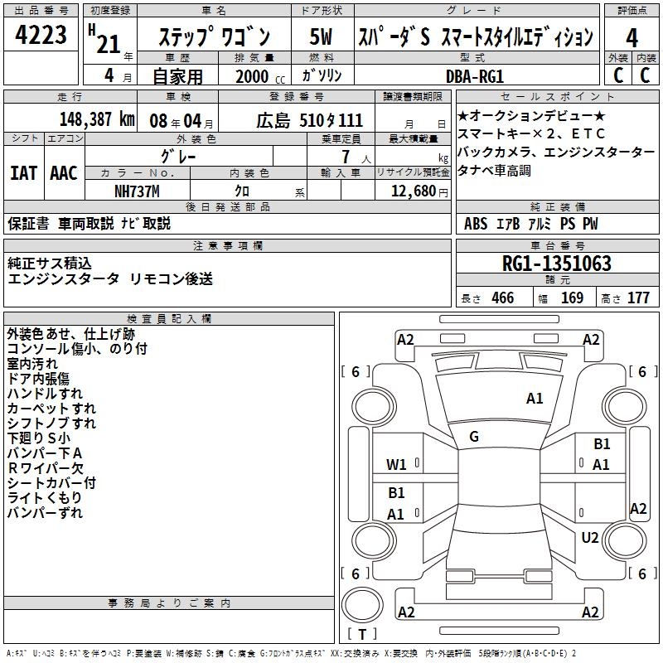Click the line バックカメラ、エンジンスターター
The height and width of the screenshot is (663, 663).
click(x=556, y=152)
